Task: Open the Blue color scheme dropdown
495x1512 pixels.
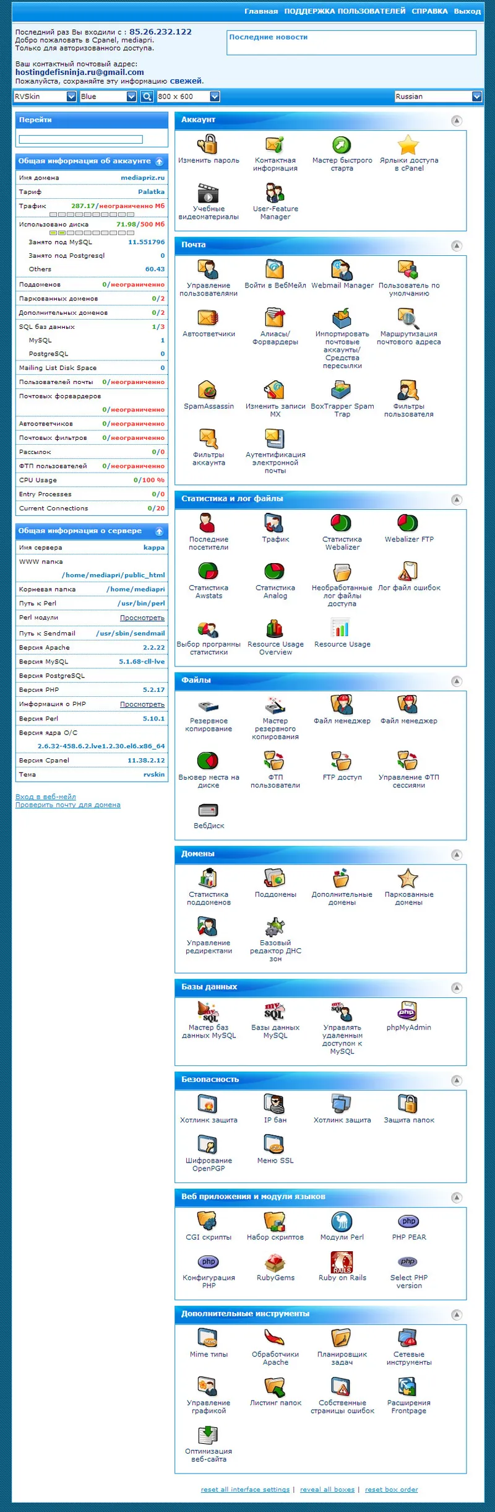Action: [x=108, y=97]
